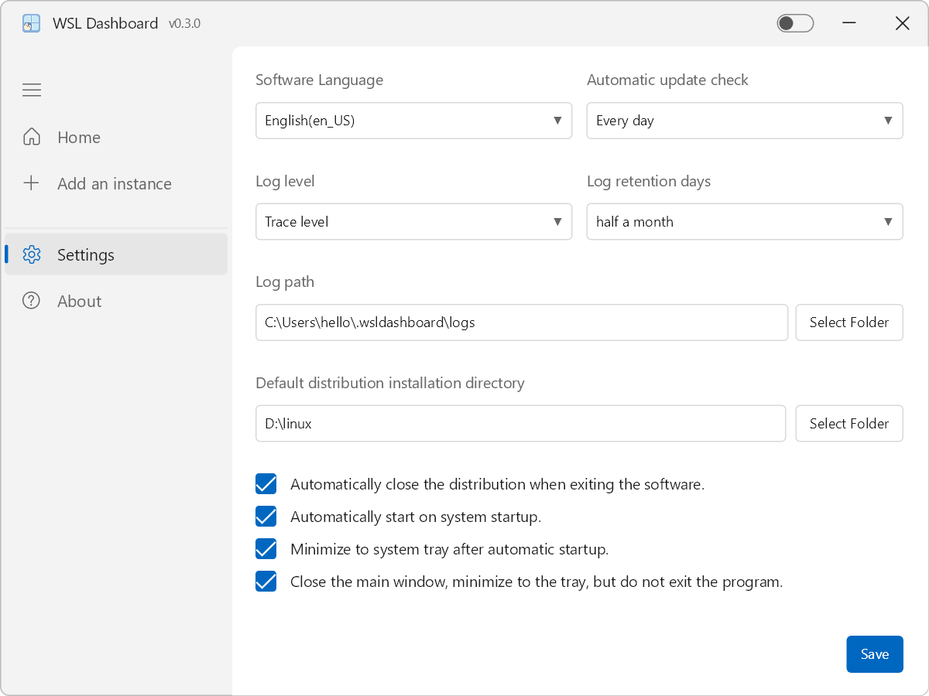Click the Settings gear icon
The width and height of the screenshot is (929, 696).
click(x=32, y=254)
